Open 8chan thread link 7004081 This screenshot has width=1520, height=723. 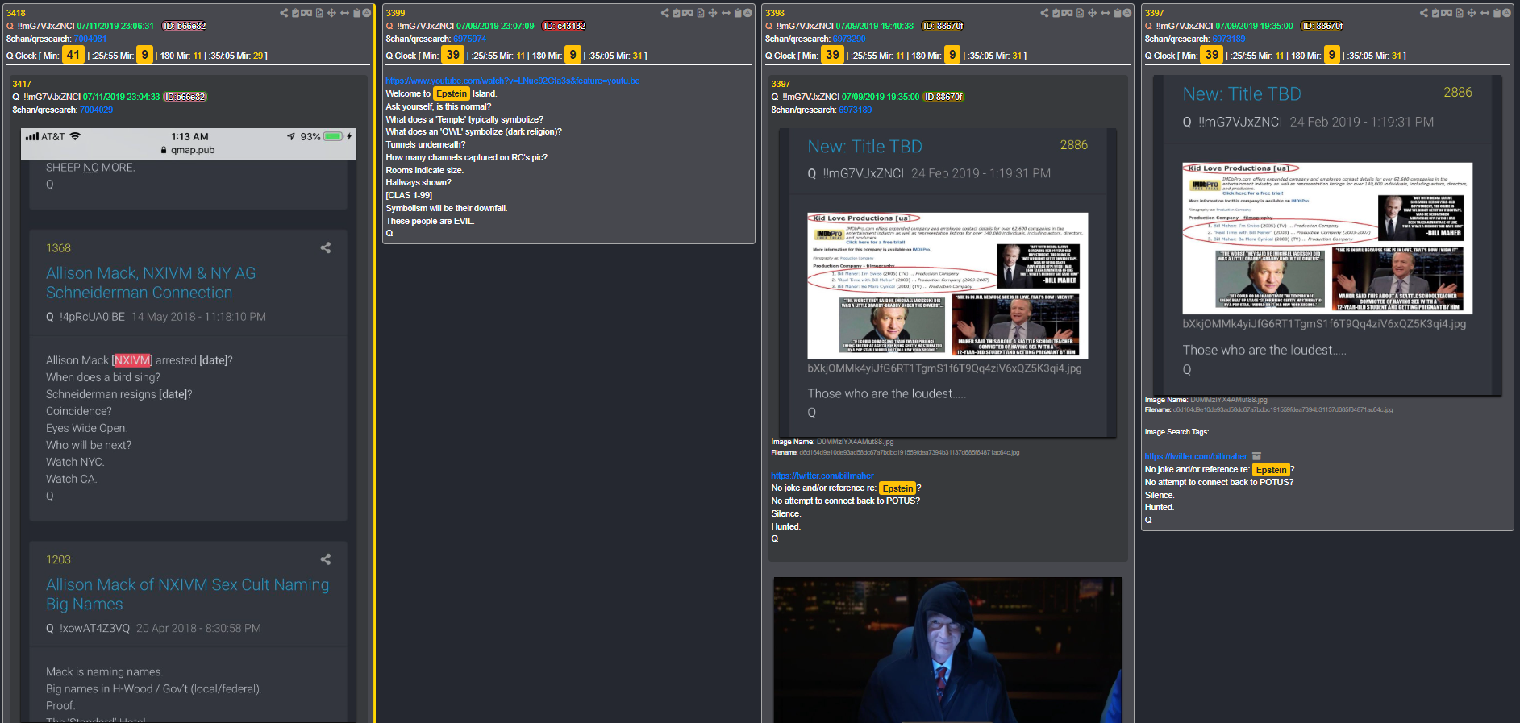[90, 39]
